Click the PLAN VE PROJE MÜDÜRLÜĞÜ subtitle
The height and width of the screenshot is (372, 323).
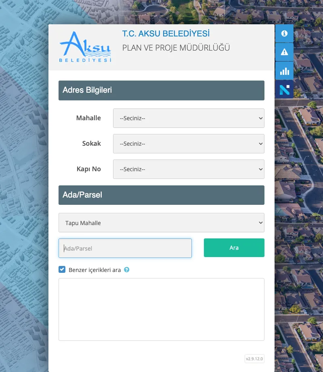176,48
